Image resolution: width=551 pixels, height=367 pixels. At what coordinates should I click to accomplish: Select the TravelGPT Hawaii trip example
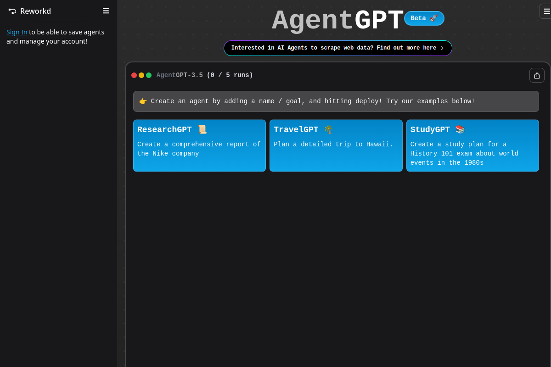[x=336, y=145]
